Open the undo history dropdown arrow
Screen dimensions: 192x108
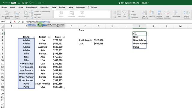[x=33, y=3]
